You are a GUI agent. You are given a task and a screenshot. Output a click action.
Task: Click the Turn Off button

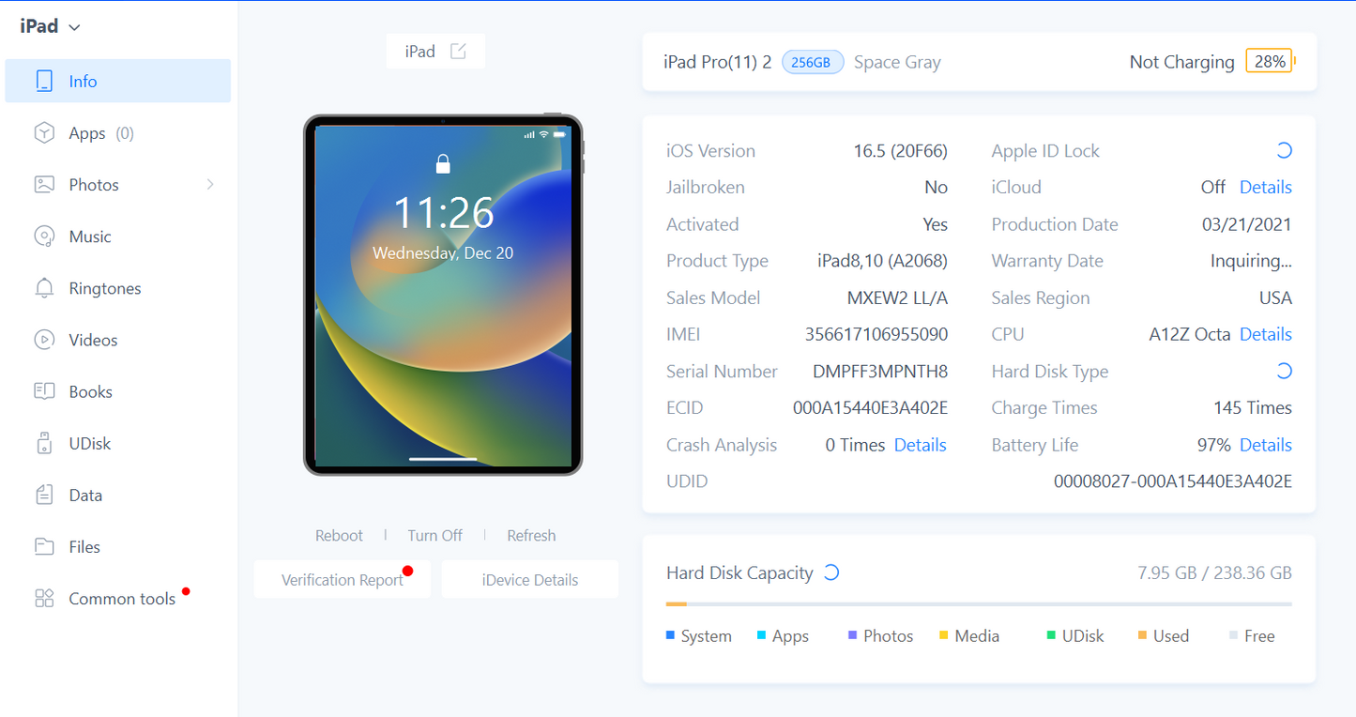[434, 535]
